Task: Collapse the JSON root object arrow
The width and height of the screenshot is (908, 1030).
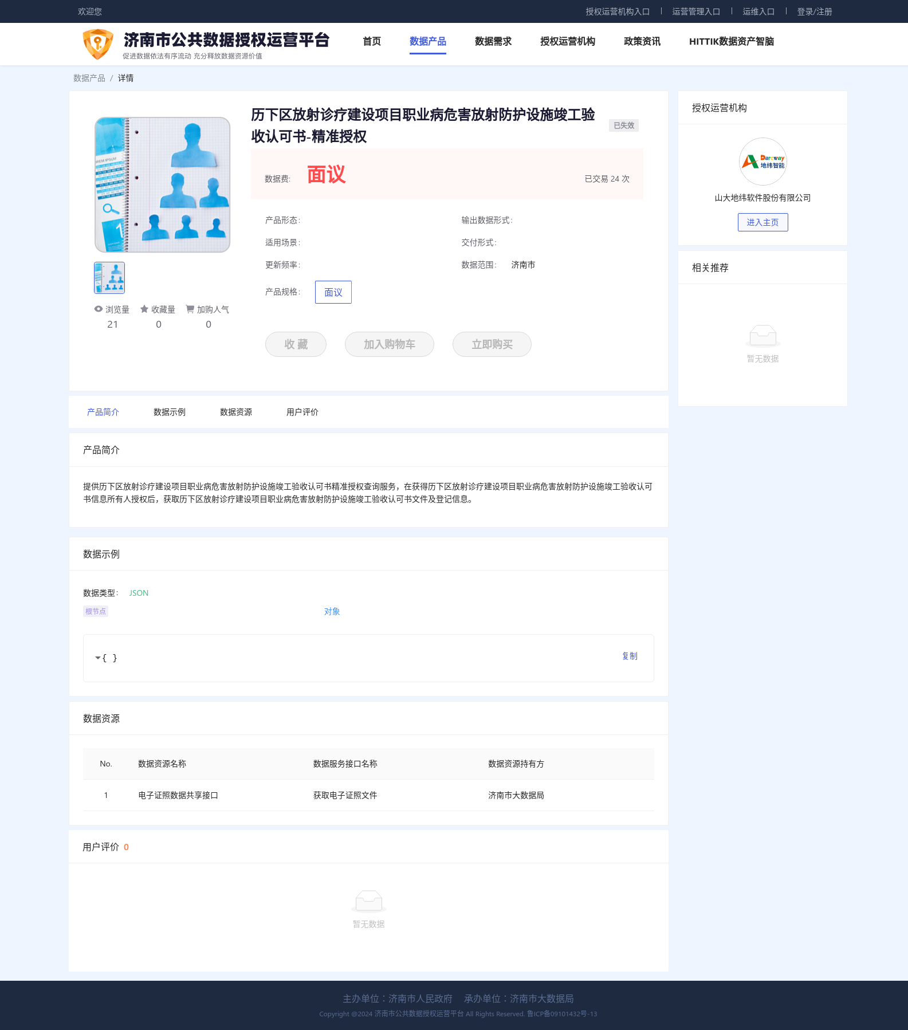Action: (x=97, y=658)
